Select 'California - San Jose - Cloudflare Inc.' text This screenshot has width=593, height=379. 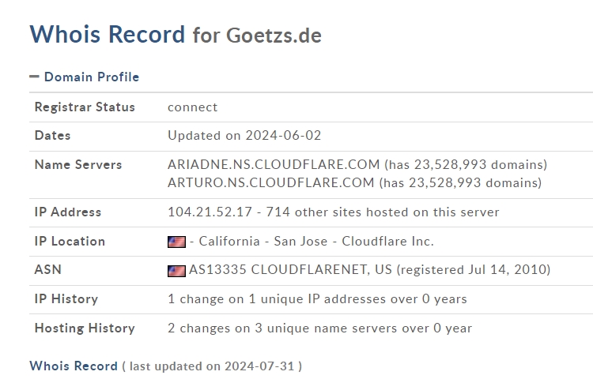(316, 242)
